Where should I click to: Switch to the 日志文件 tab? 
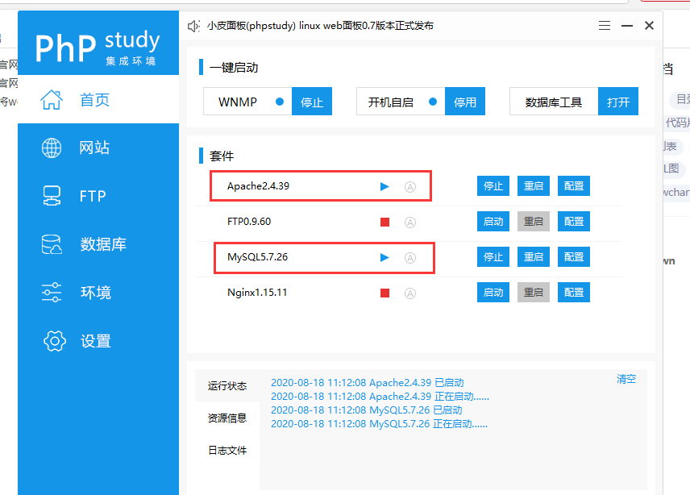point(227,451)
